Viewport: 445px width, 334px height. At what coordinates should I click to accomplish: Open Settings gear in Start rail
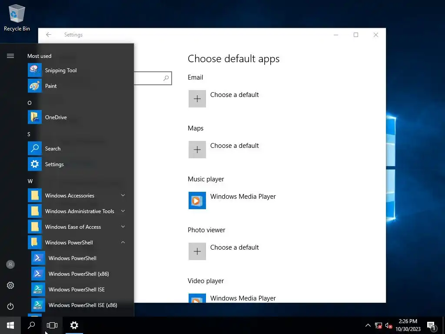coord(10,285)
